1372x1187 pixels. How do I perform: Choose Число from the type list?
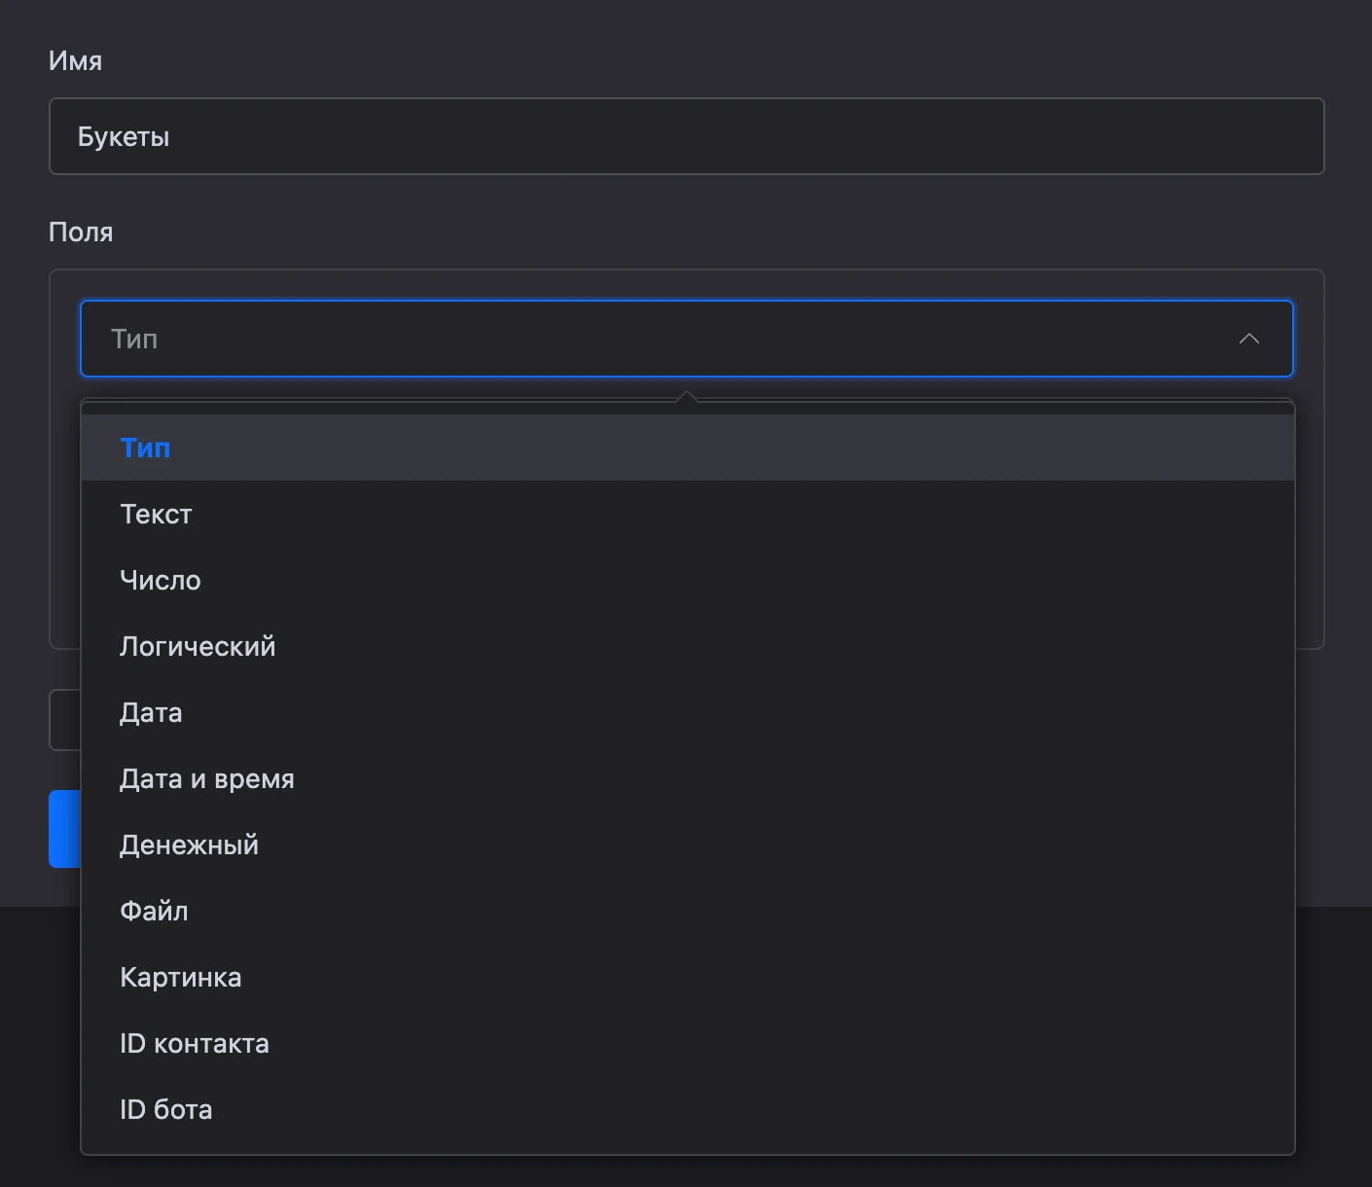pos(688,580)
